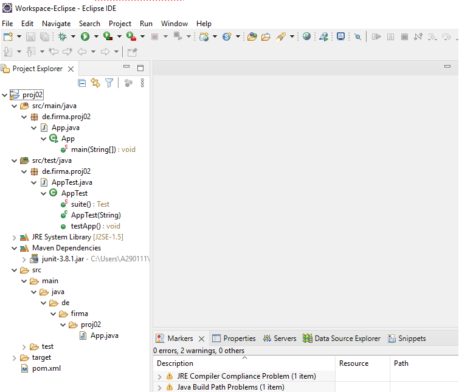
Task: Select testApp() method under AppTest
Action: pos(91,227)
